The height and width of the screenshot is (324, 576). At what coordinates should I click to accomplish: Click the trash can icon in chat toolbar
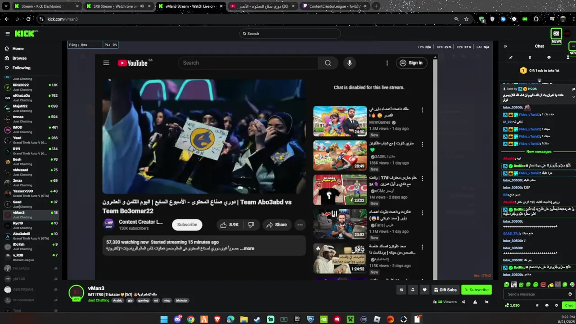pyautogui.click(x=530, y=58)
